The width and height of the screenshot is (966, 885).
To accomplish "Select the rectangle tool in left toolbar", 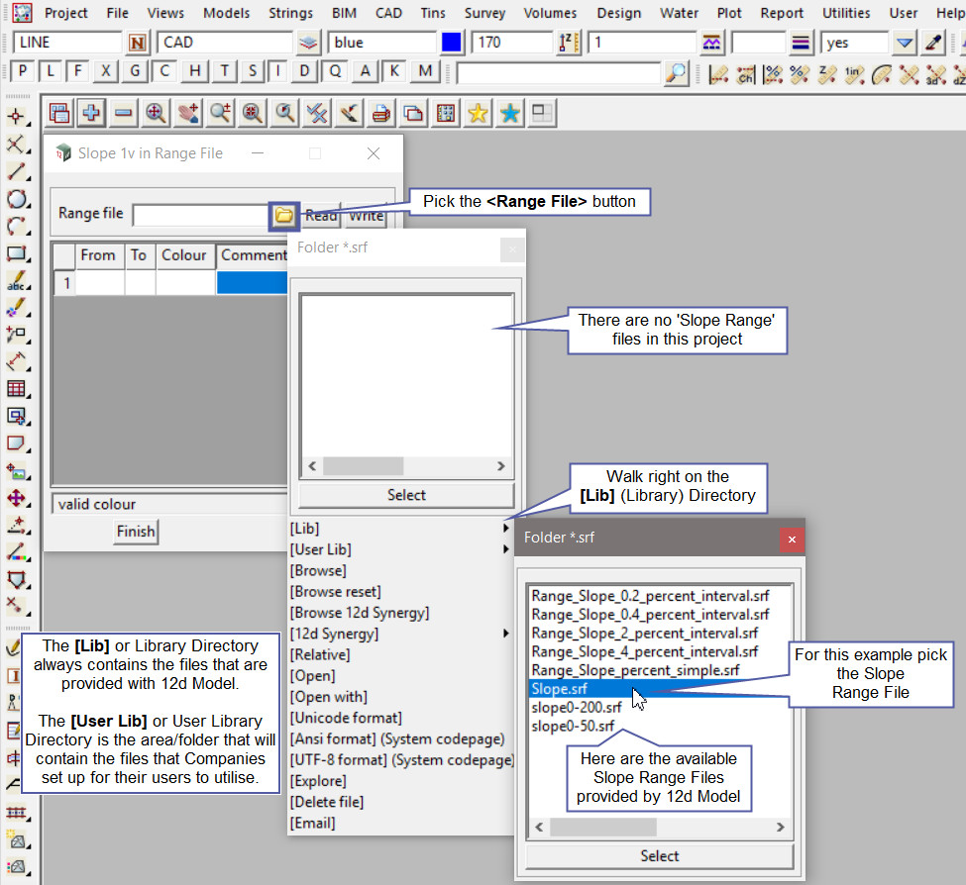I will click(x=16, y=254).
